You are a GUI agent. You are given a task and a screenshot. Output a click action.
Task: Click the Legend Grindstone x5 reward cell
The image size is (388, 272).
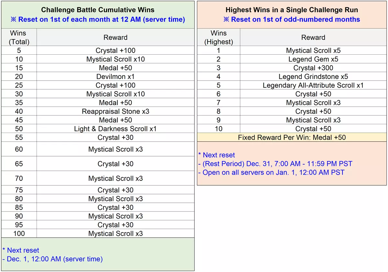point(313,77)
